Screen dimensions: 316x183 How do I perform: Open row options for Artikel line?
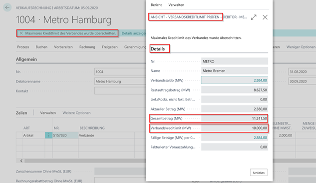click(48, 135)
